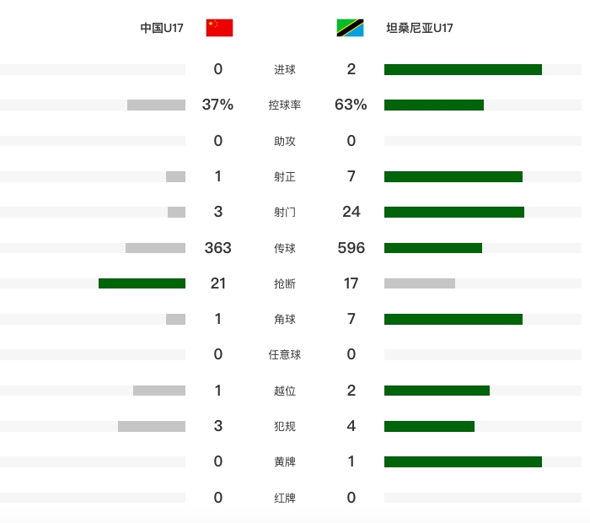Select the 射正 stat label
The height and width of the screenshot is (523, 590).
[285, 176]
